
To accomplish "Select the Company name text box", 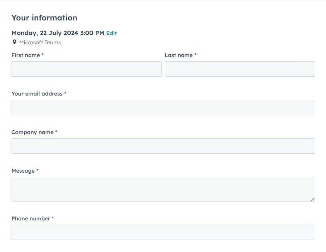I will pos(163,146).
